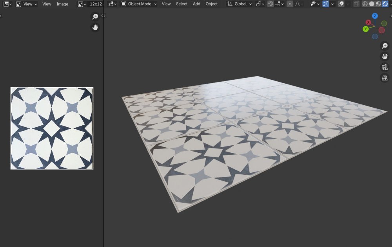The height and width of the screenshot is (247, 392).
Task: Toggle show gizmos button
Action: [325, 4]
